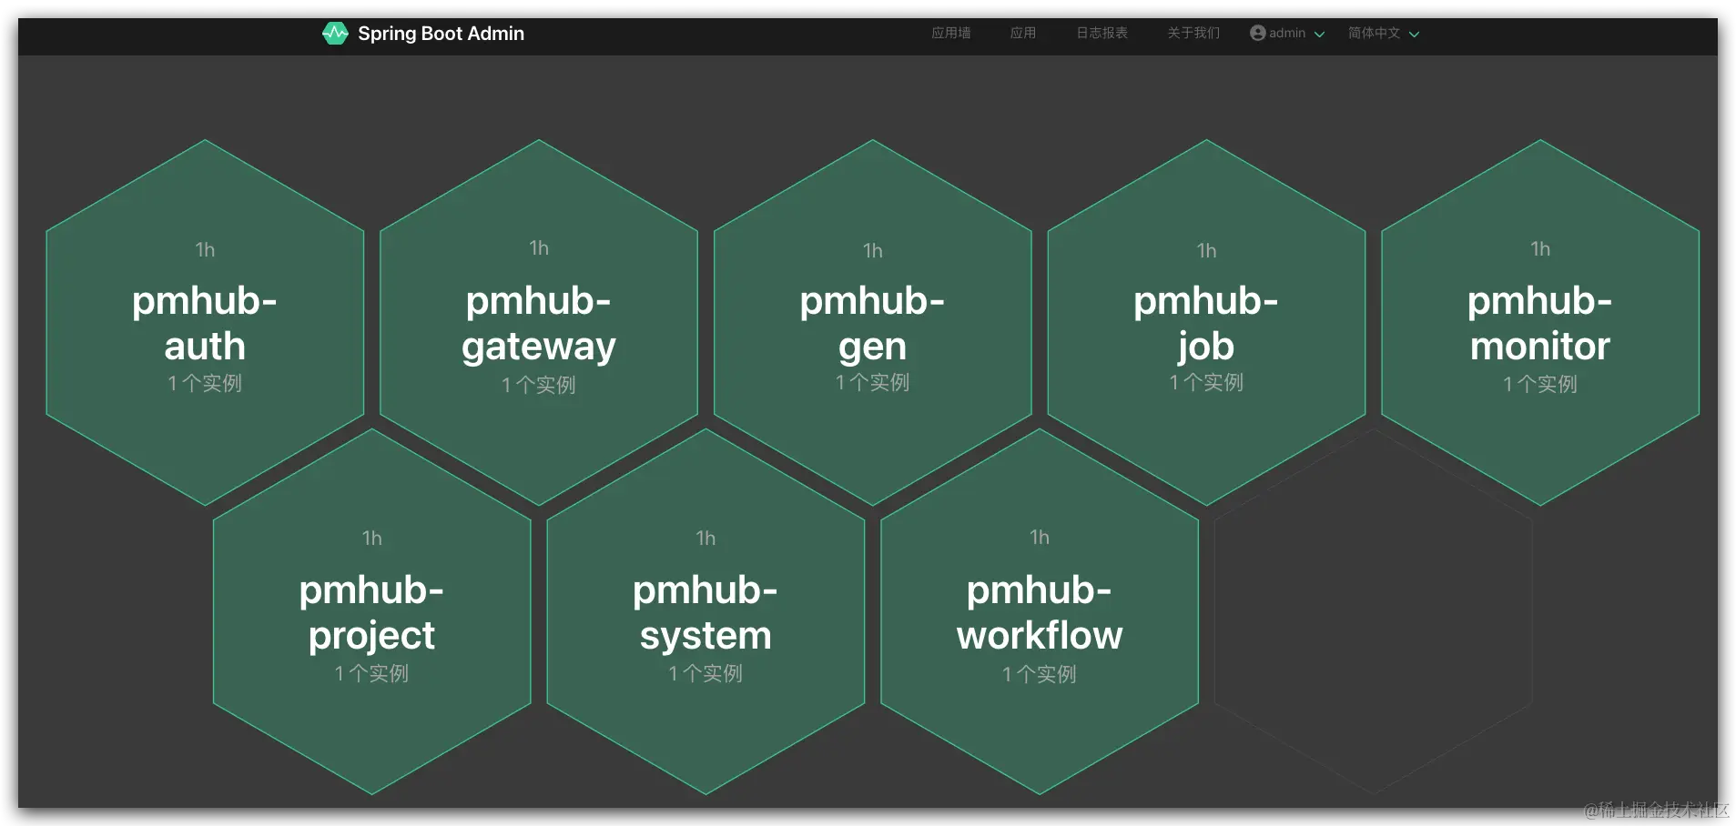Click the 1h uptime label on pmhub-auth
1736x826 pixels.
point(205,249)
